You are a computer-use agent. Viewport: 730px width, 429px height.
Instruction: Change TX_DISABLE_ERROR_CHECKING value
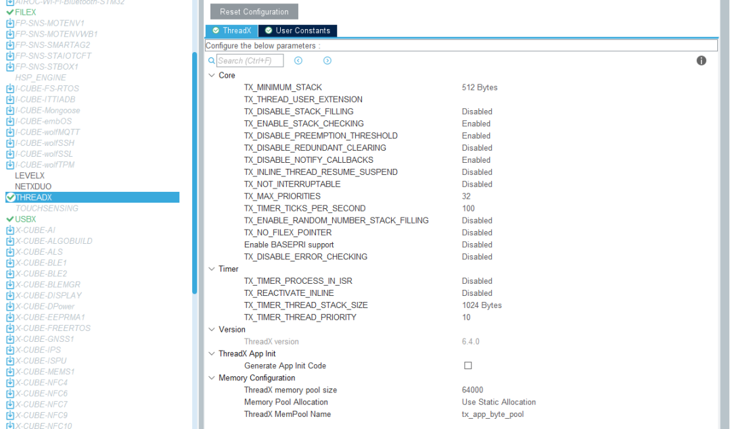[x=477, y=257]
